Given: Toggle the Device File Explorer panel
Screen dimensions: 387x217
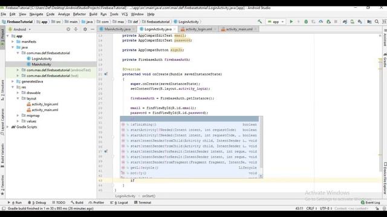Looking at the screenshot, I should pyautogui.click(x=385, y=178).
